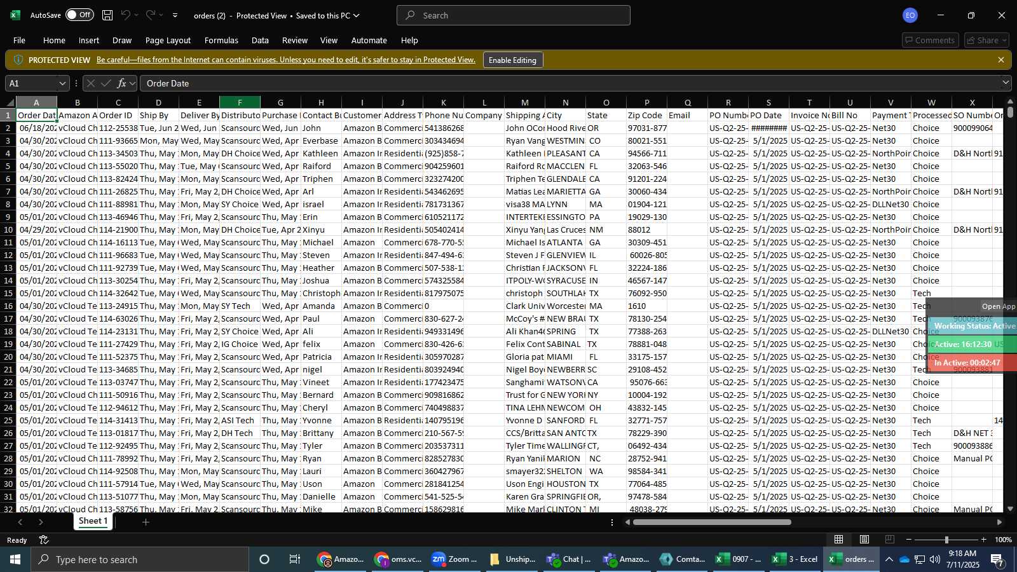Click the Enable Editing button
The height and width of the screenshot is (572, 1017).
click(x=512, y=60)
